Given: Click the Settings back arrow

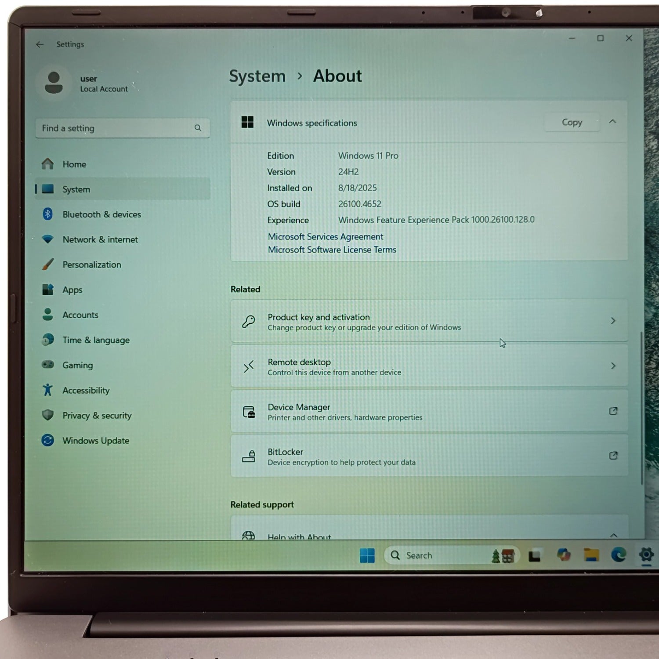Looking at the screenshot, I should click(x=40, y=44).
